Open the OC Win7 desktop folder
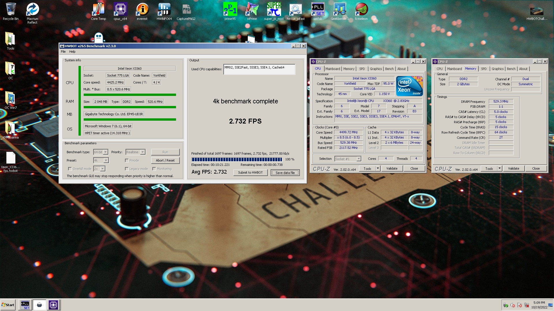 pos(10,100)
